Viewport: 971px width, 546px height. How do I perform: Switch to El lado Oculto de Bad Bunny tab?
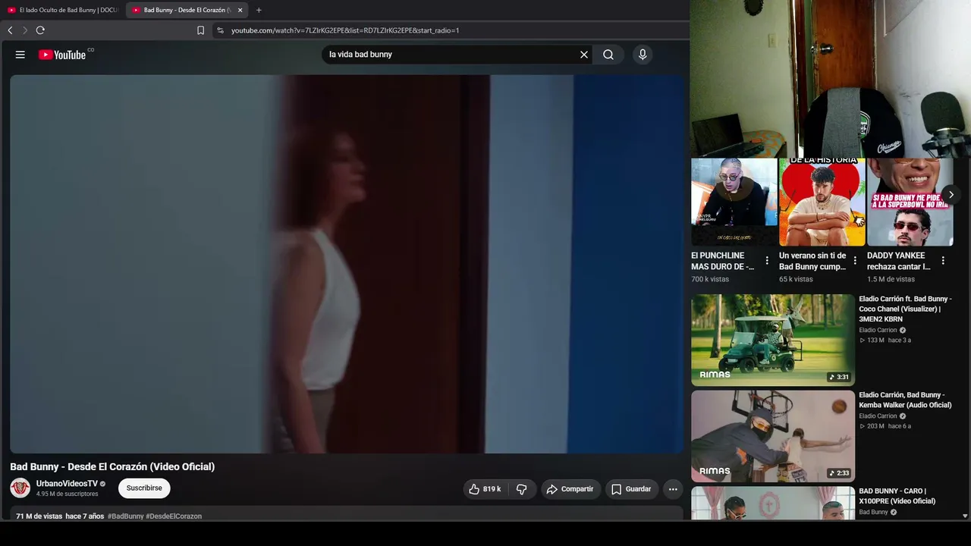click(x=63, y=10)
